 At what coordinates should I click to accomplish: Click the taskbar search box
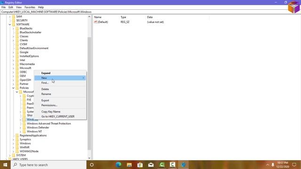[48, 165]
